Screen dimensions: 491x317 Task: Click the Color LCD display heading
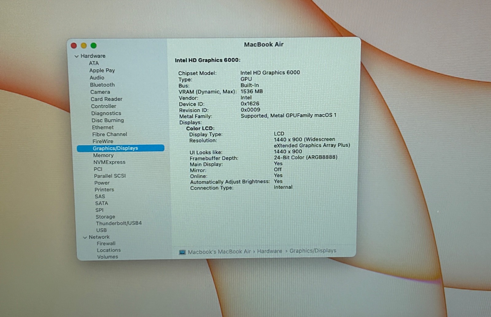tap(200, 128)
